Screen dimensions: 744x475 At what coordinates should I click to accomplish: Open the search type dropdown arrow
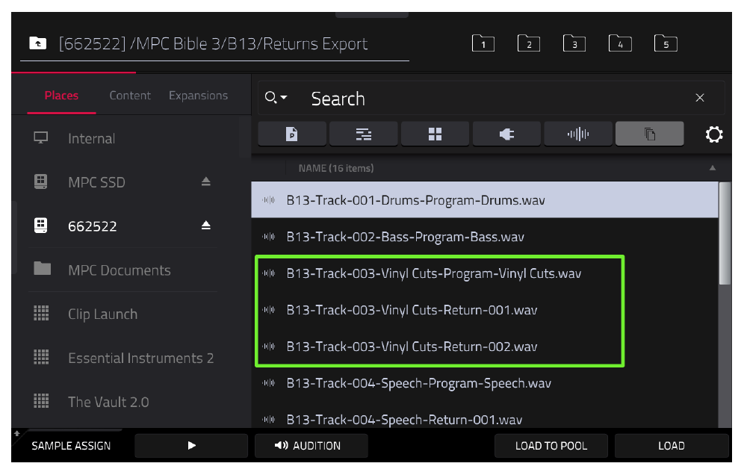(x=284, y=97)
